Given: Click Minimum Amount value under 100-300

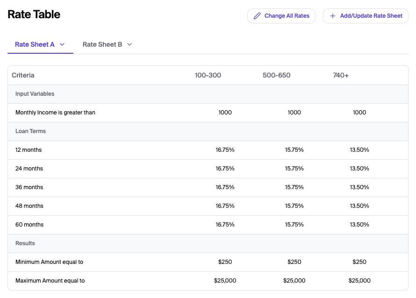Looking at the screenshot, I should pyautogui.click(x=225, y=262).
